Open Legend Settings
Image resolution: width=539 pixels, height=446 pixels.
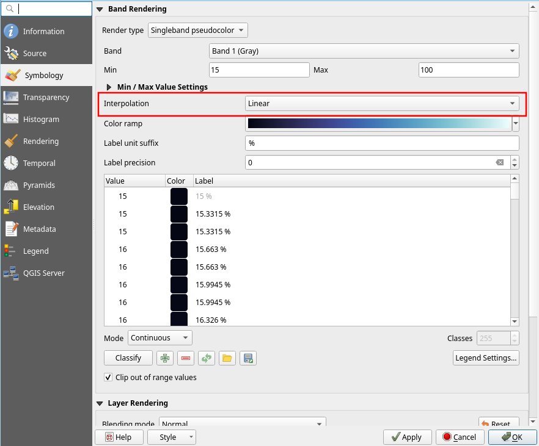[x=486, y=358]
